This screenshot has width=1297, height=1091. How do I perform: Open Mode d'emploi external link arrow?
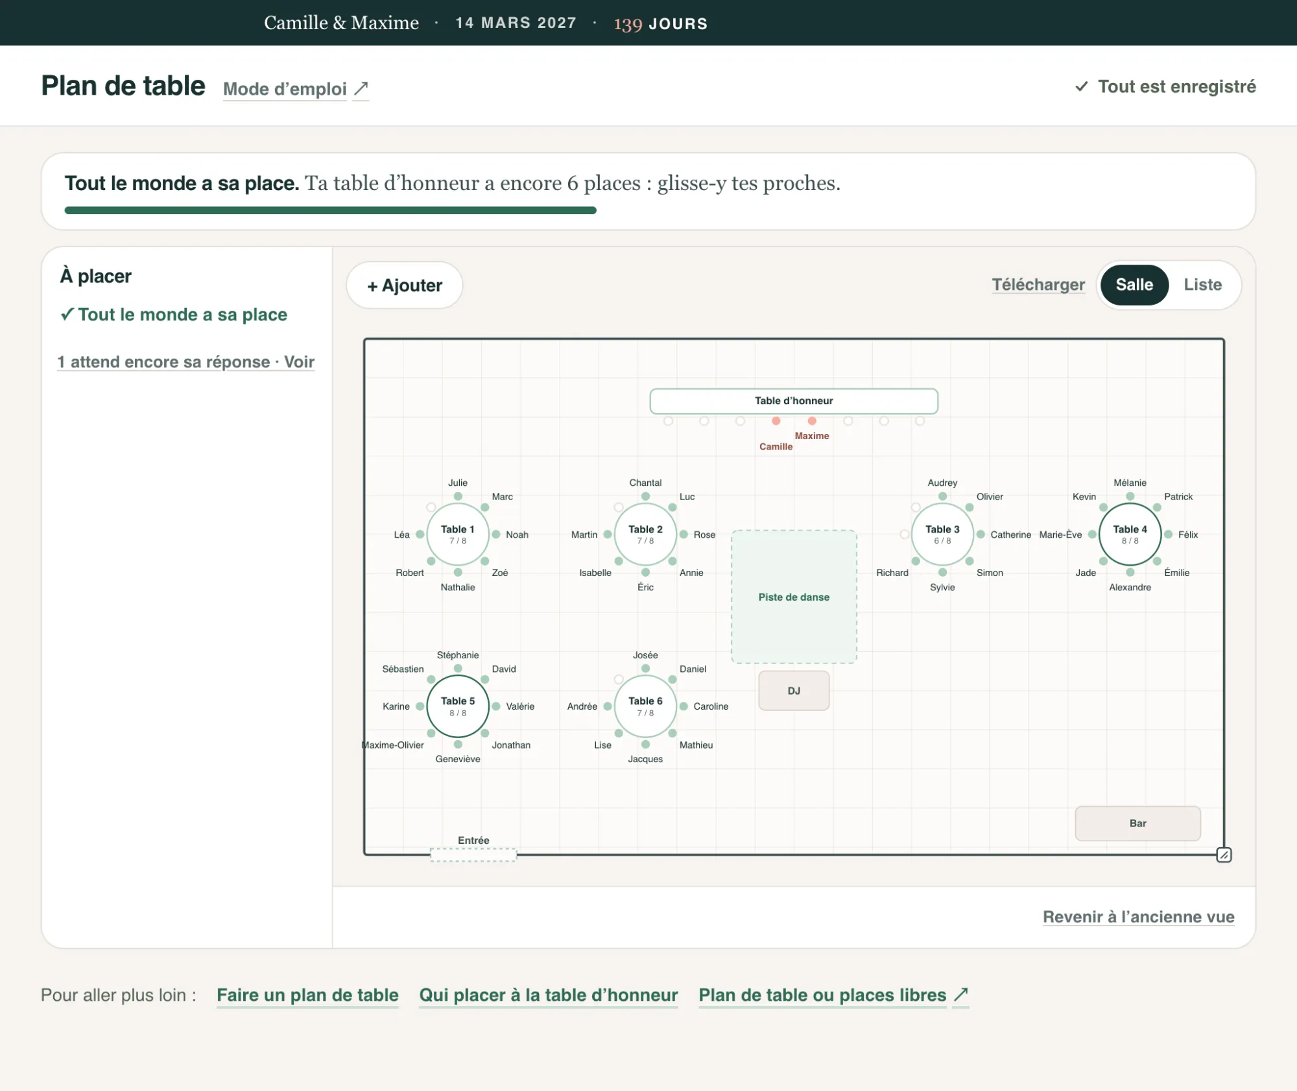361,88
